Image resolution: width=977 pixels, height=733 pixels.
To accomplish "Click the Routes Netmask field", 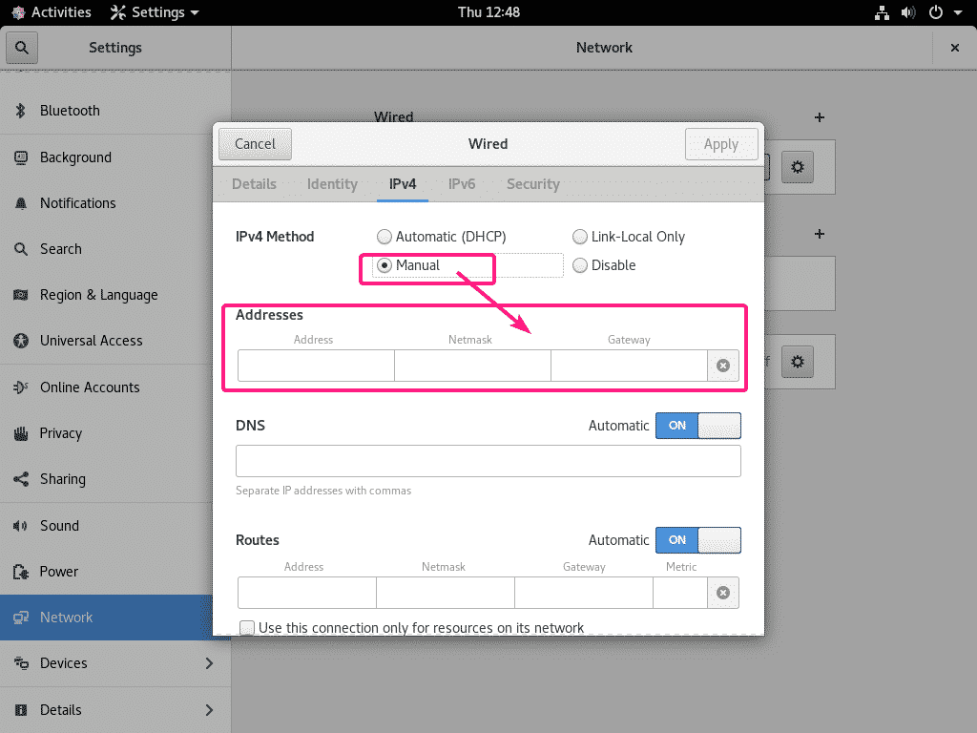I will coord(446,592).
